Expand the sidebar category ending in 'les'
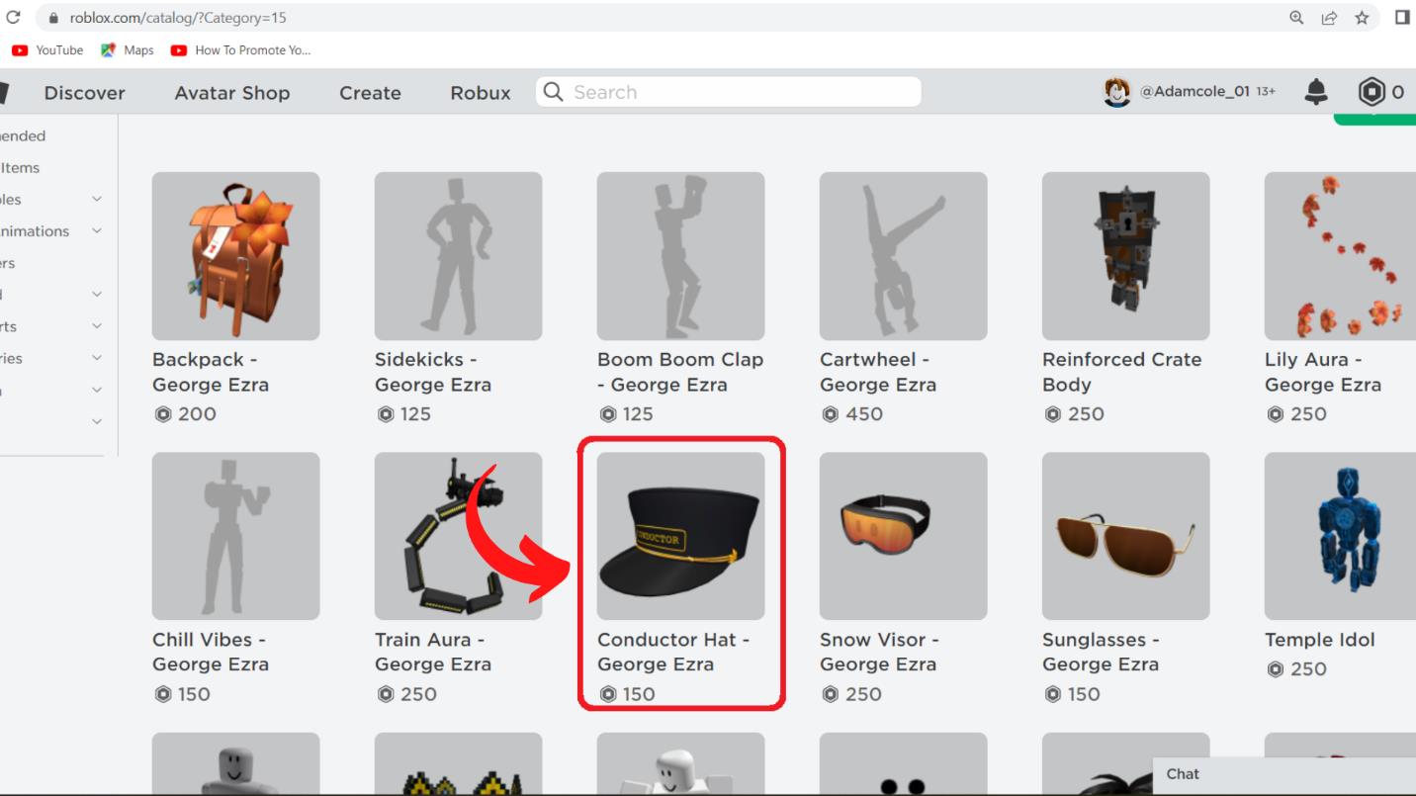The height and width of the screenshot is (796, 1416). click(x=97, y=199)
